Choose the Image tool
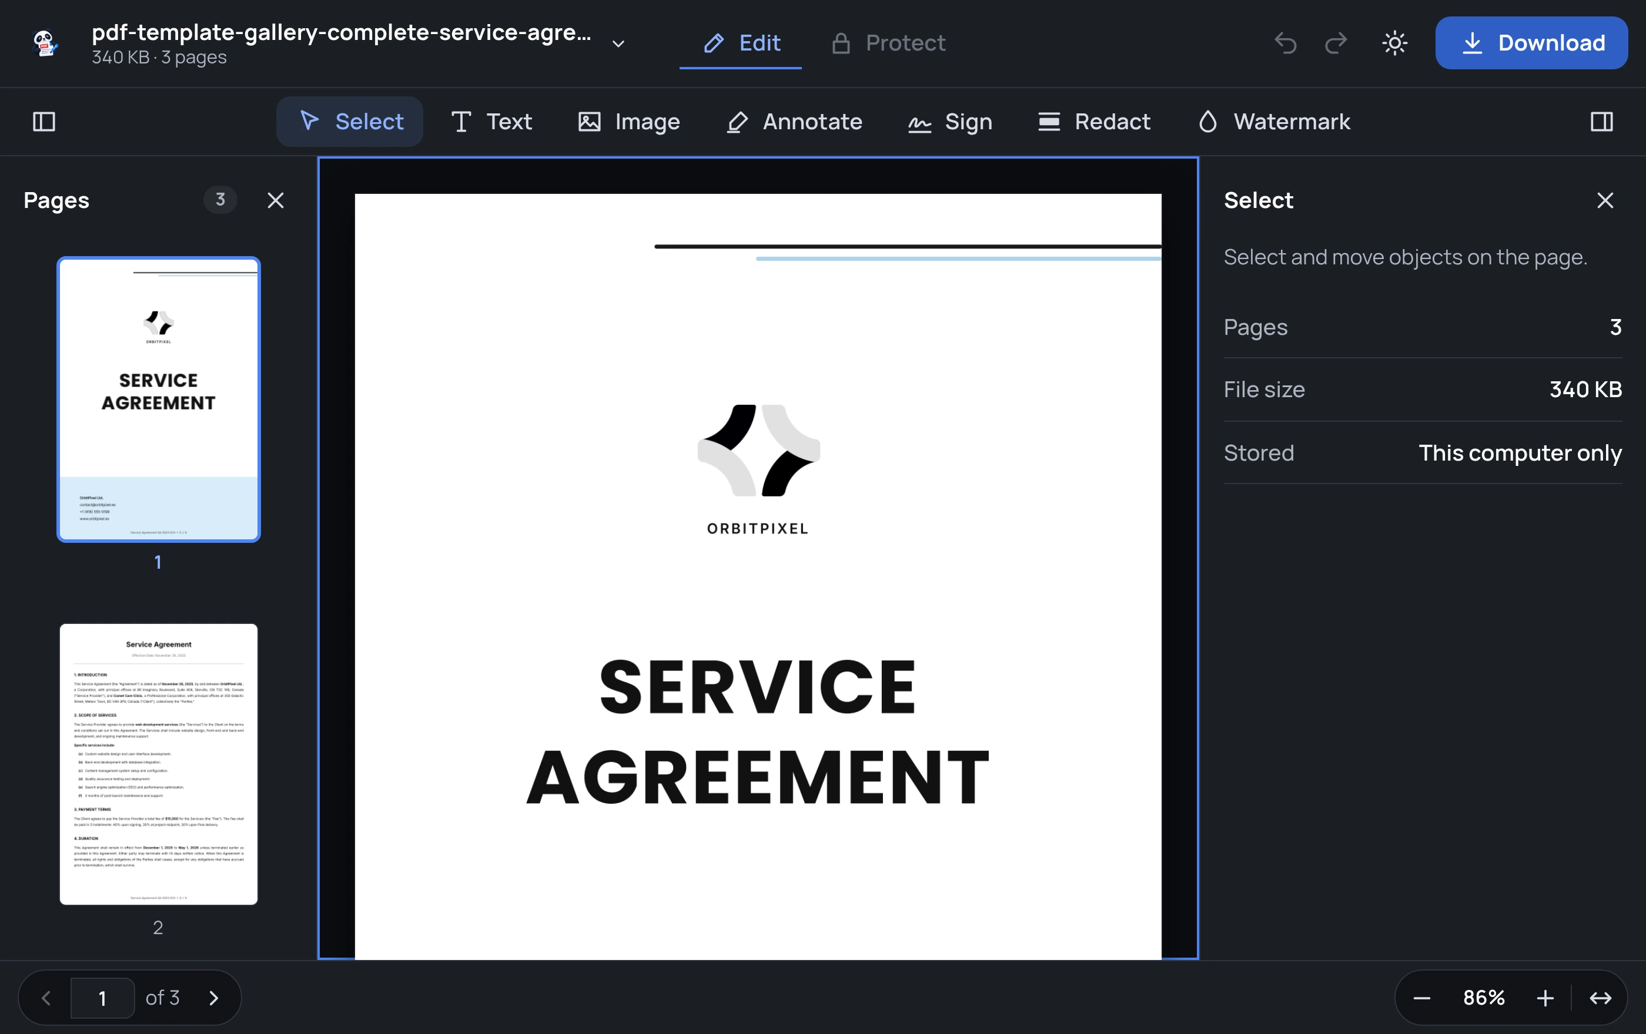 pyautogui.click(x=629, y=122)
